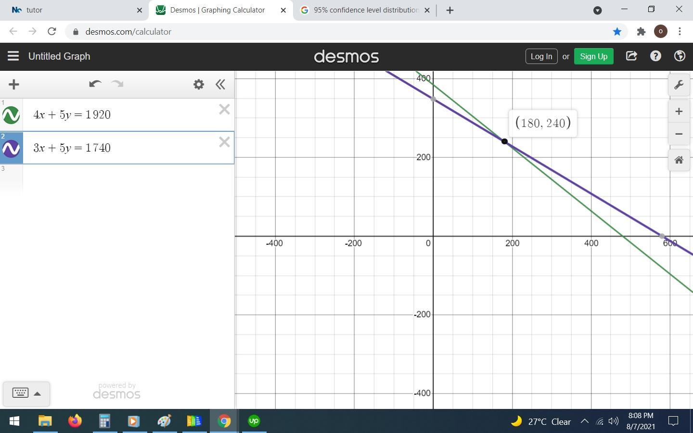Reload the Desmos page

pos(51,32)
